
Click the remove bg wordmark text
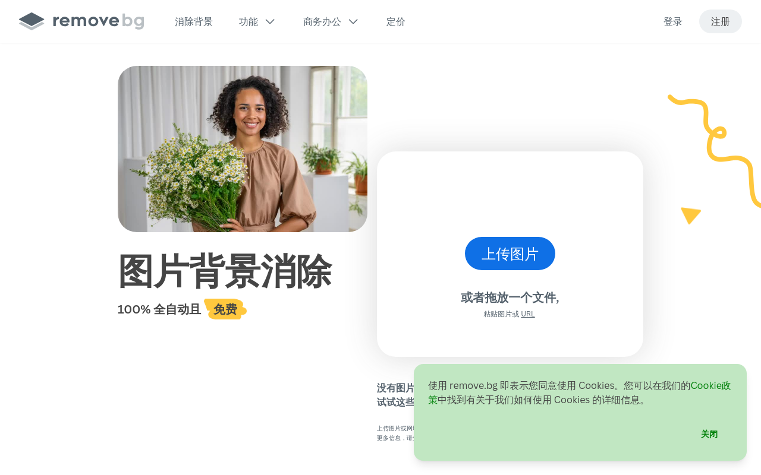[x=98, y=21]
